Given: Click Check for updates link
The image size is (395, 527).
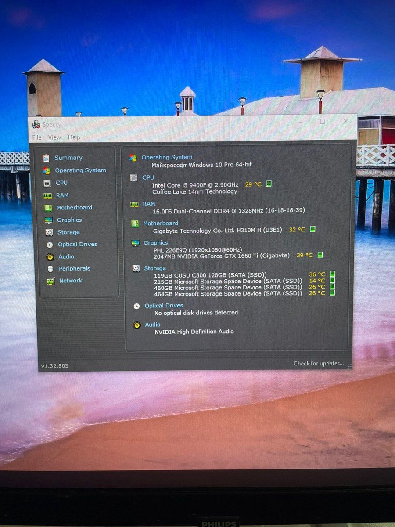Looking at the screenshot, I should coord(319,364).
